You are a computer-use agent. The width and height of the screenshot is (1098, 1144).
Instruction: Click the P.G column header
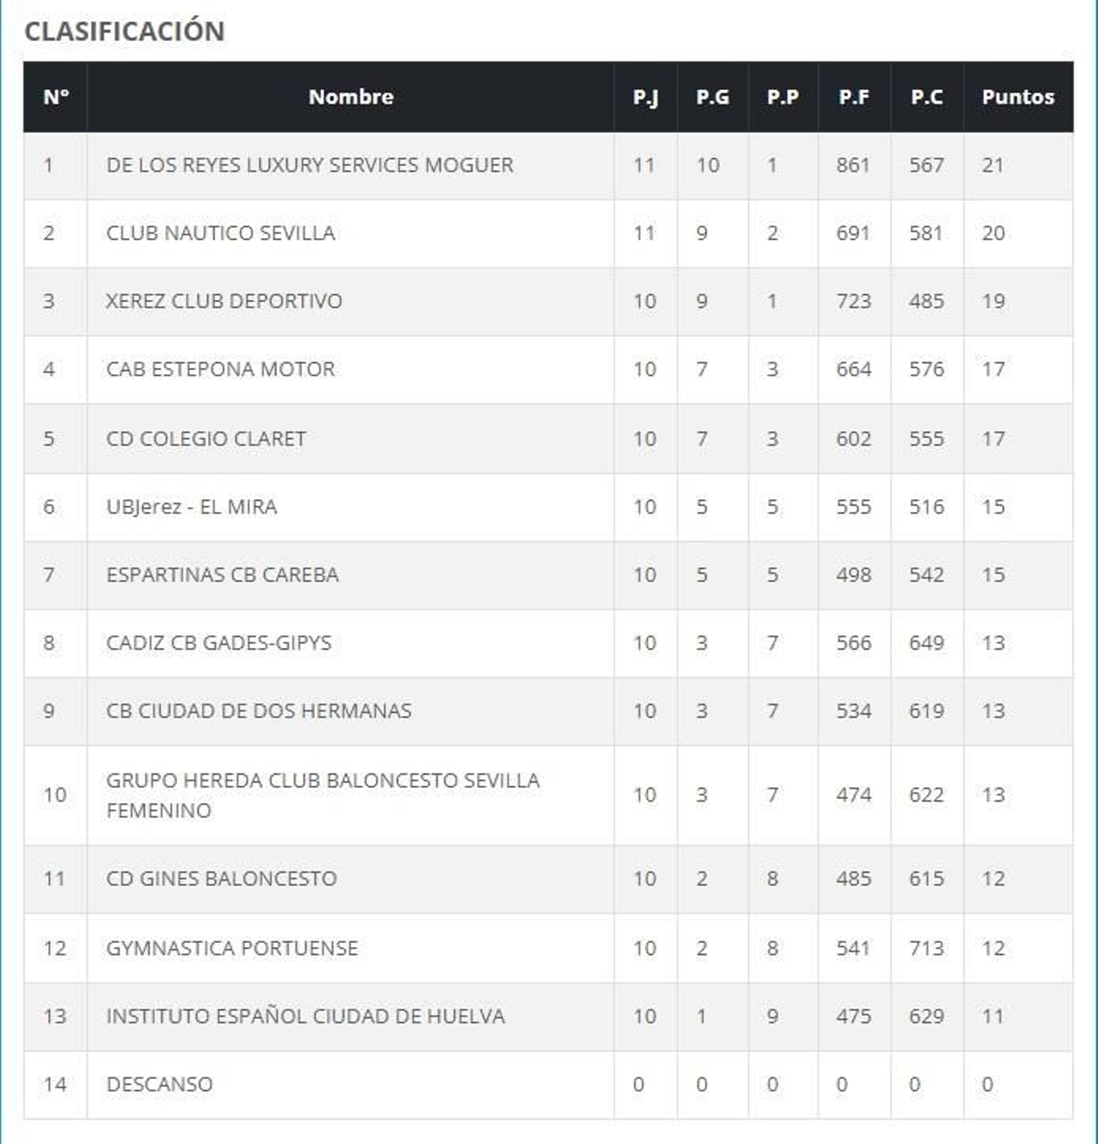tap(712, 97)
